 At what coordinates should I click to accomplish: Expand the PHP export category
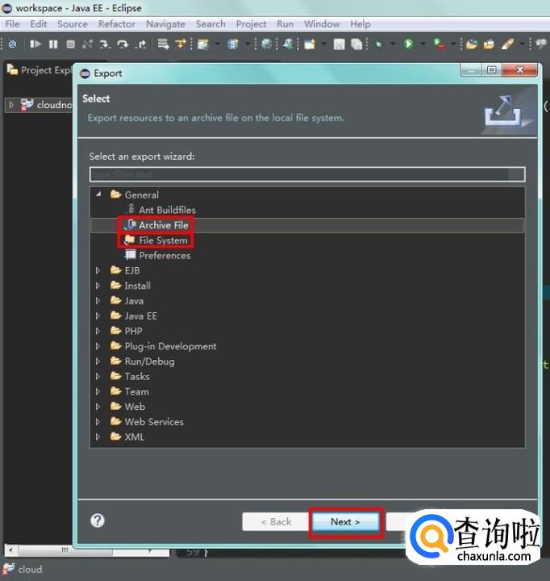[x=98, y=331]
